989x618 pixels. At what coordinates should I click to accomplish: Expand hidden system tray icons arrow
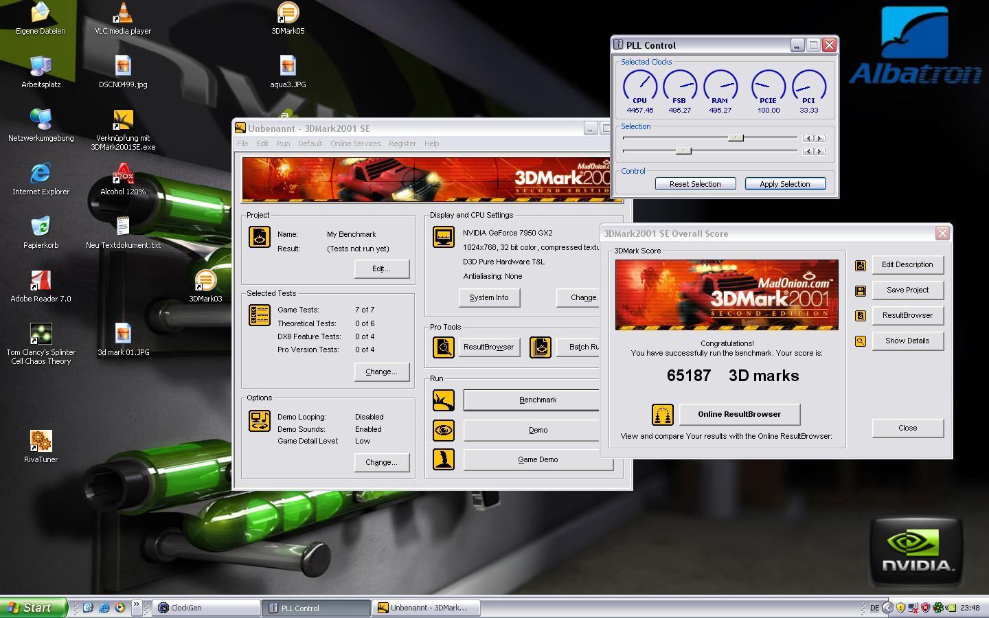point(887,608)
